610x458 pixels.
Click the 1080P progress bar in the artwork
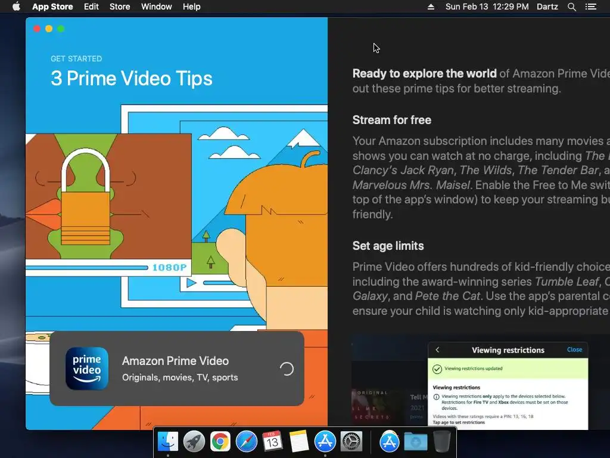pos(87,268)
